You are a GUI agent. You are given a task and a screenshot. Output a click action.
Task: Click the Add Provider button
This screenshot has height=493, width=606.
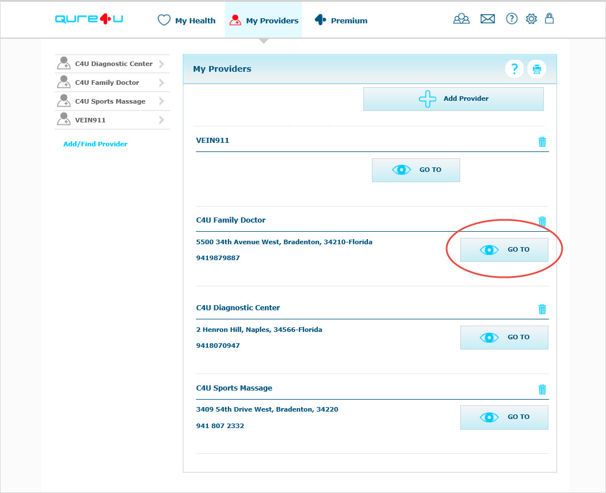point(453,99)
